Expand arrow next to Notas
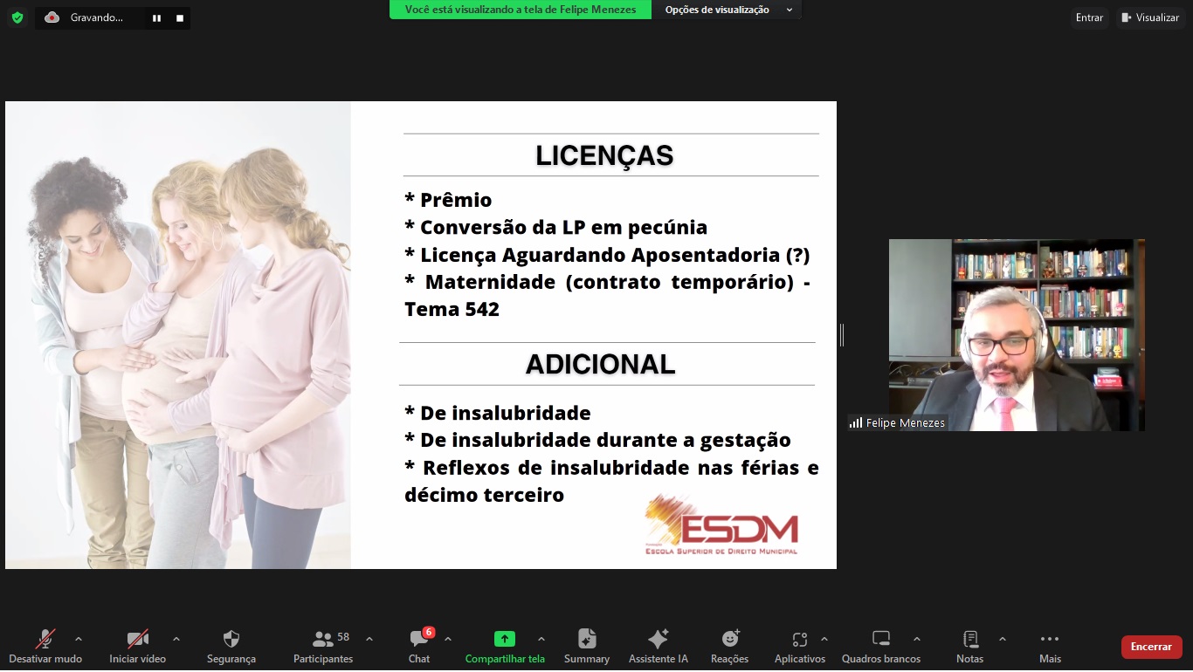1193x672 pixels. 1002,639
